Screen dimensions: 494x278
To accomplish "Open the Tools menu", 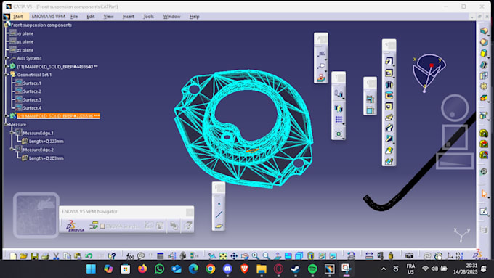I will pyautogui.click(x=148, y=17).
